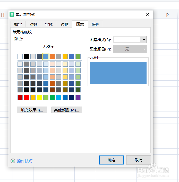Pick golden yellow swatch in top row

point(65,56)
